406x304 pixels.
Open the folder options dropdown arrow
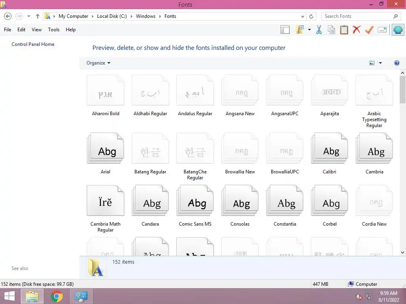pyautogui.click(x=309, y=30)
